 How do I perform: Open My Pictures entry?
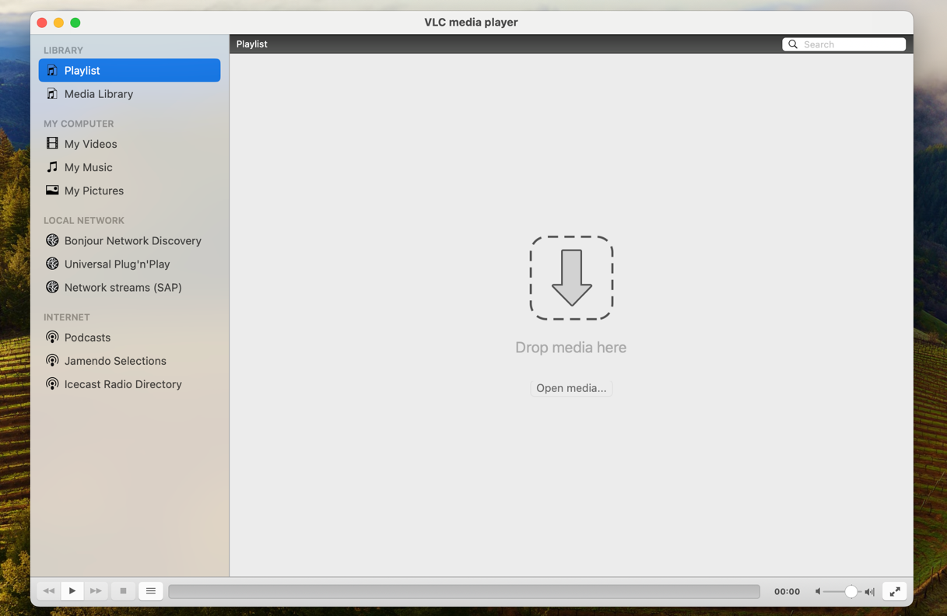(x=129, y=191)
